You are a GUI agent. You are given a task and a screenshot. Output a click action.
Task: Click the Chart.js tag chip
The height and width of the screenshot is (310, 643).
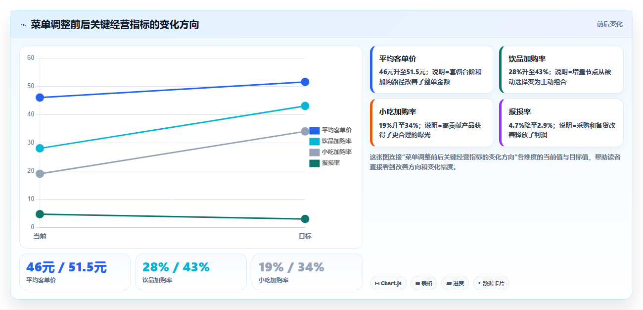(388, 283)
